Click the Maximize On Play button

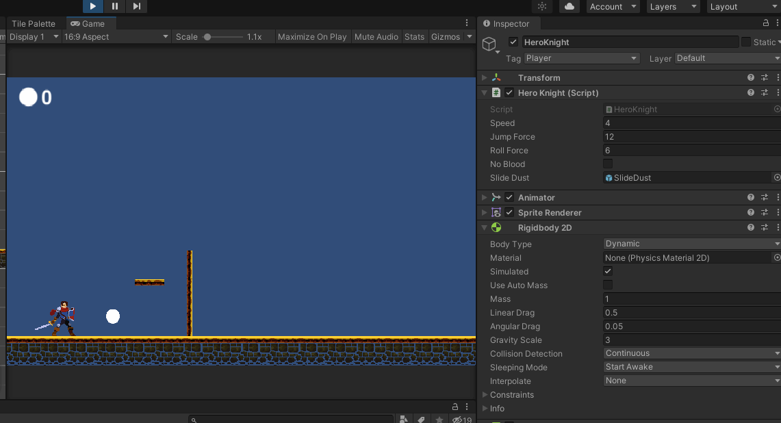coord(312,36)
